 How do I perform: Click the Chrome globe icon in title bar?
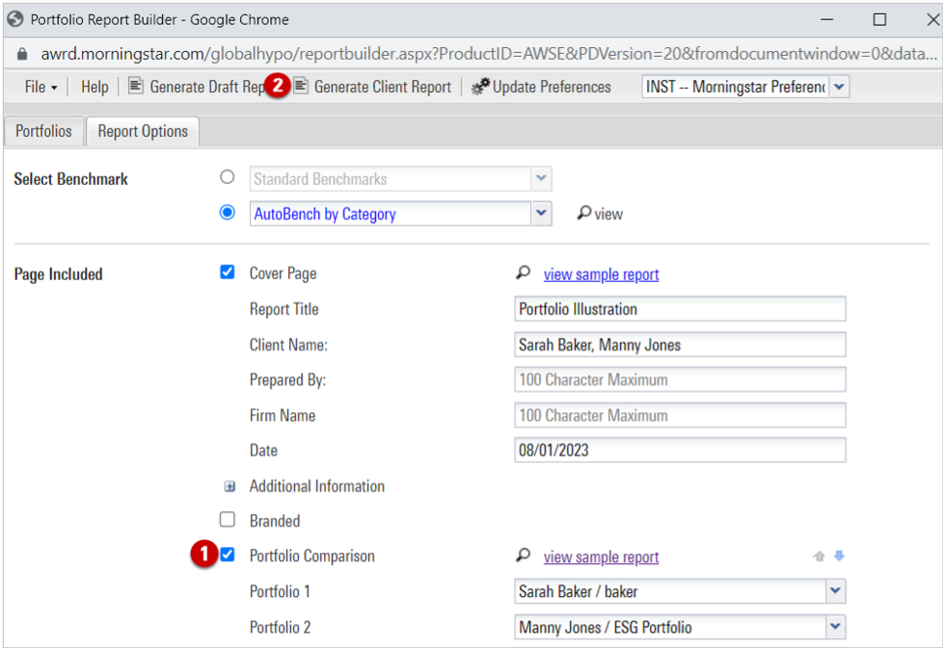[x=15, y=19]
